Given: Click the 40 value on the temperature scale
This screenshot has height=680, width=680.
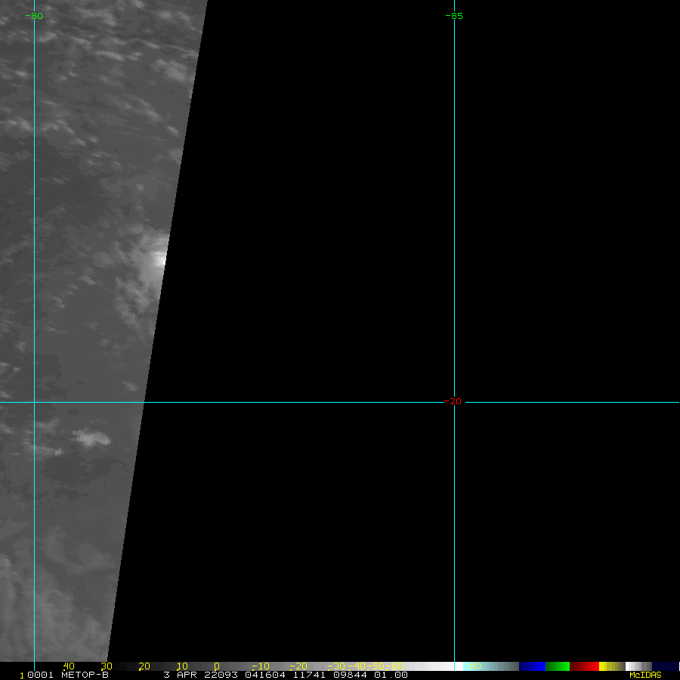Looking at the screenshot, I should click(69, 666).
